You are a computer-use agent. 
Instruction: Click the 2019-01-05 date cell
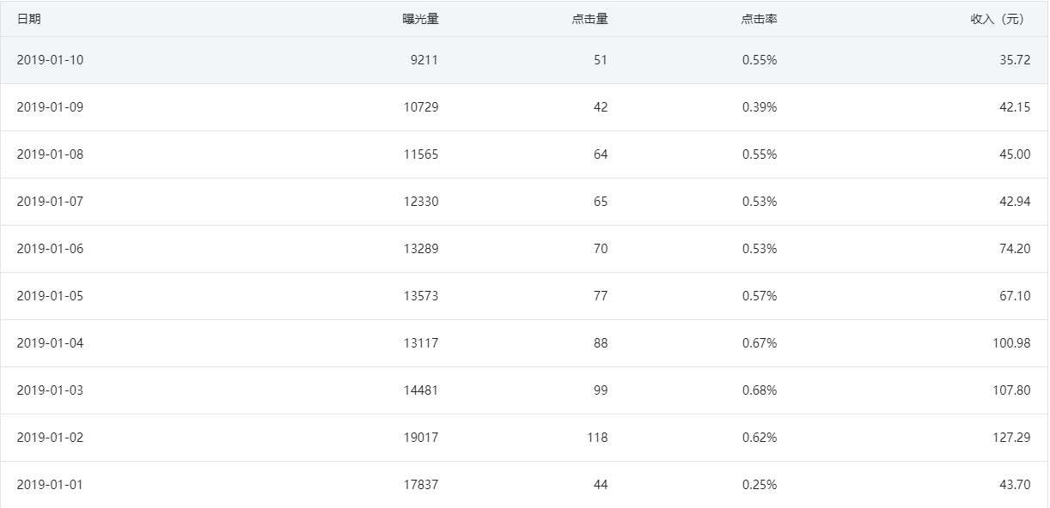pos(50,296)
